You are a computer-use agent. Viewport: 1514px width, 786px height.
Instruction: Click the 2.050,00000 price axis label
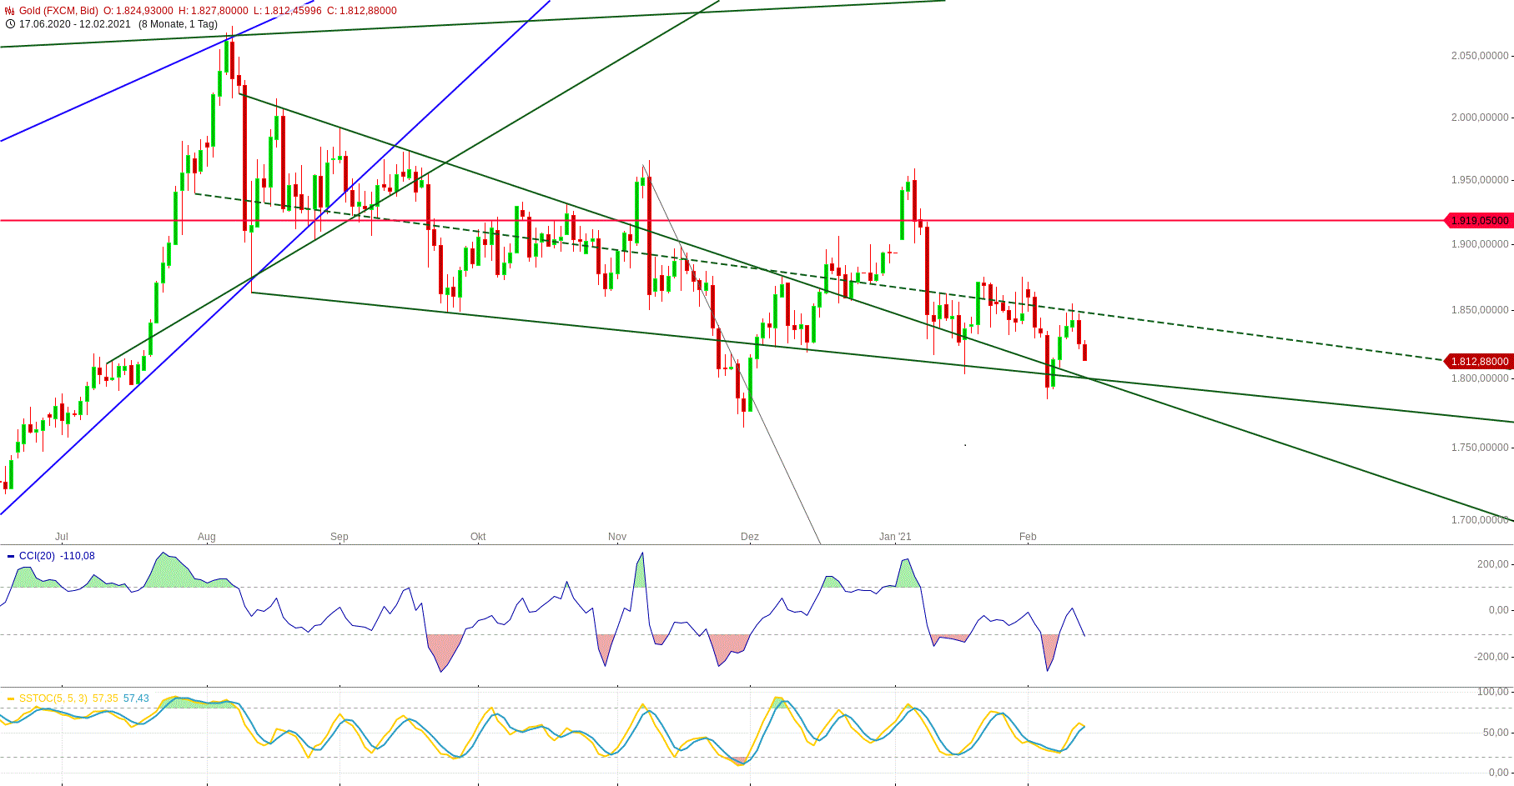[1480, 56]
